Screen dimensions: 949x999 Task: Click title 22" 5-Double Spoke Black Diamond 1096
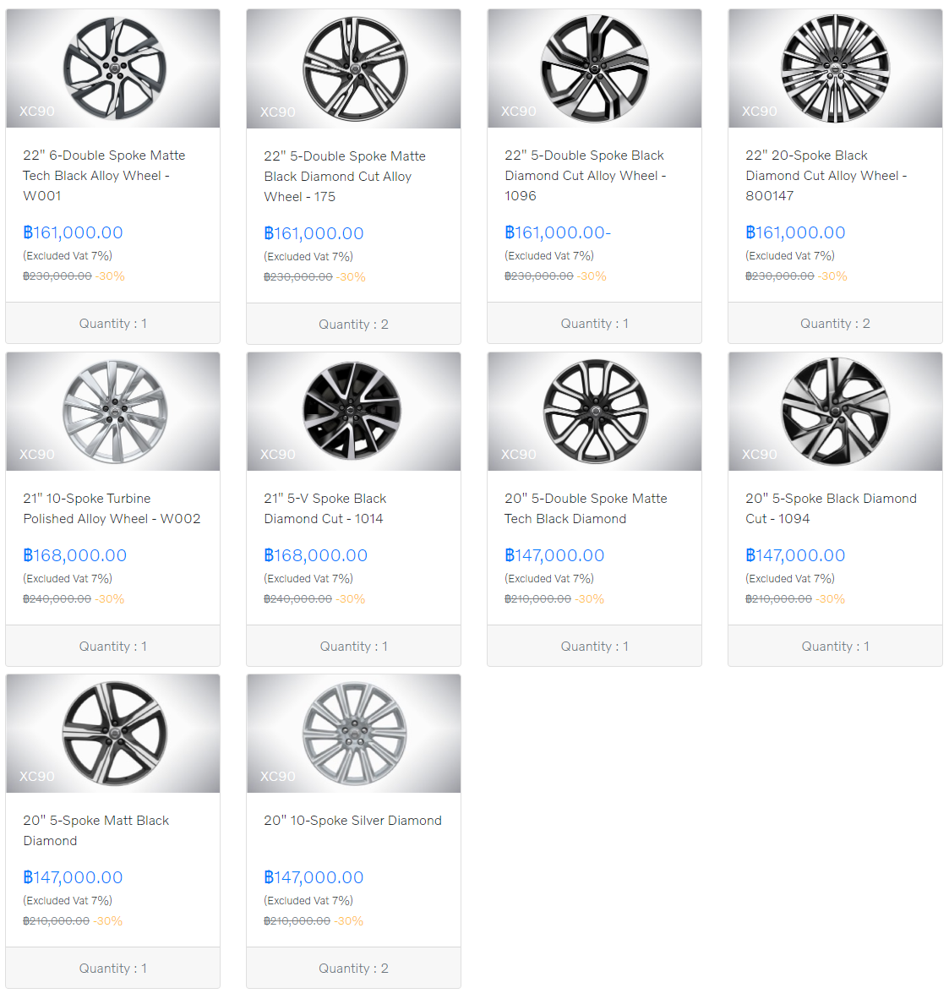(586, 175)
